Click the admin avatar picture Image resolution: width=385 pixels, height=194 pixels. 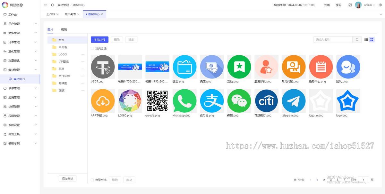coord(358,5)
